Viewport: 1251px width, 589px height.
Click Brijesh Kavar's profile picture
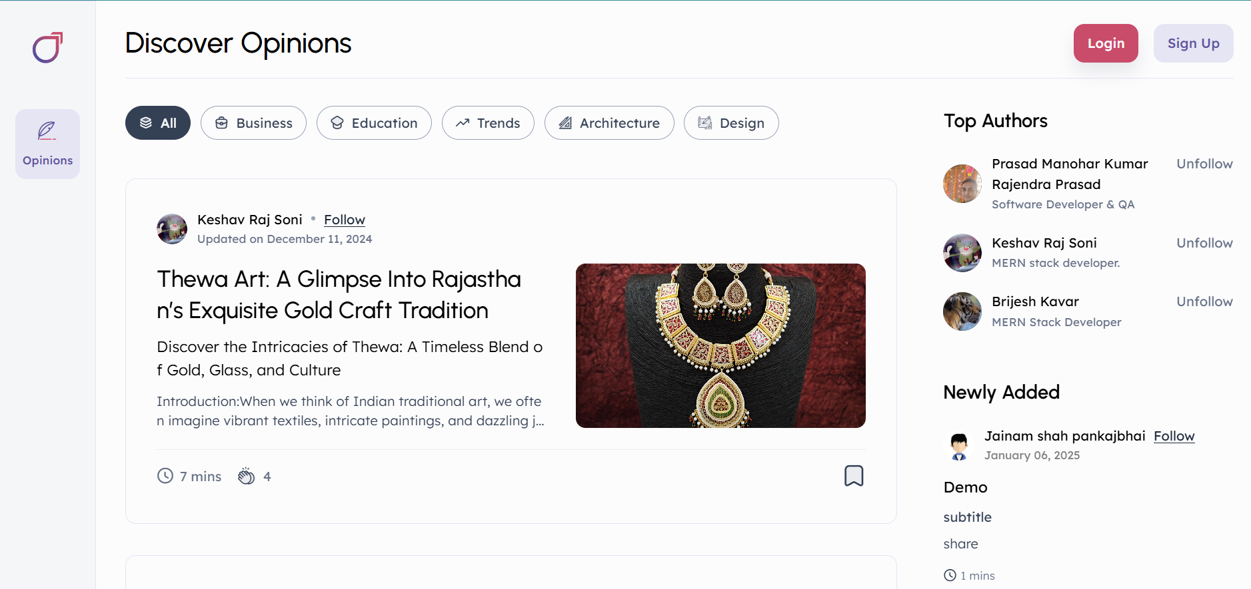coord(962,311)
